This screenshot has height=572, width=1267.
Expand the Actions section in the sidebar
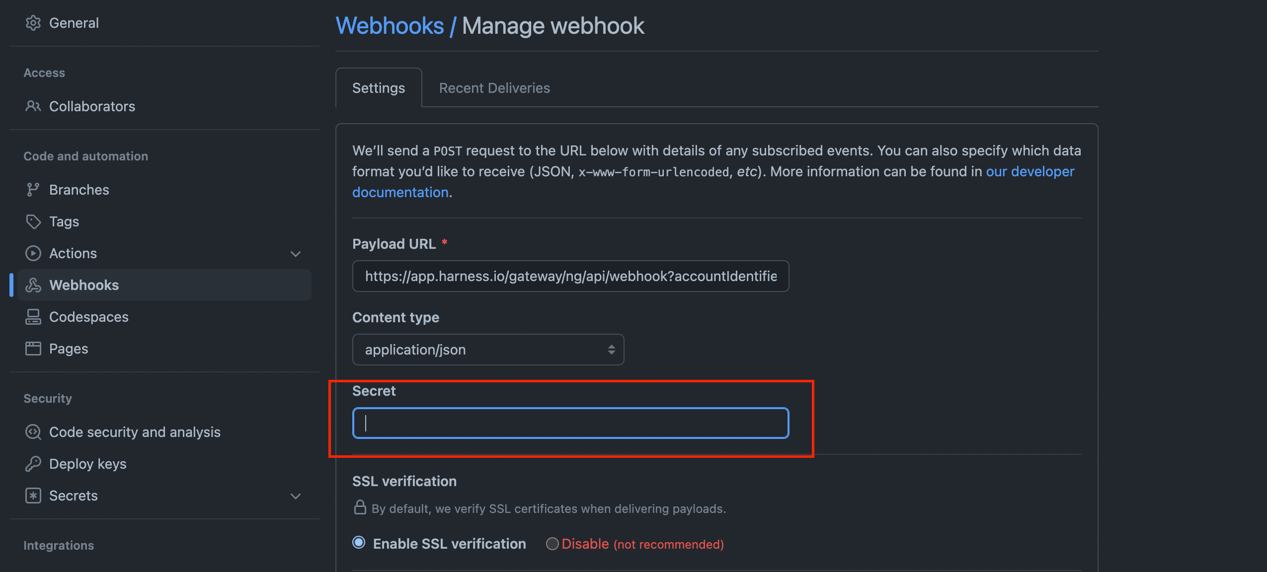(295, 253)
